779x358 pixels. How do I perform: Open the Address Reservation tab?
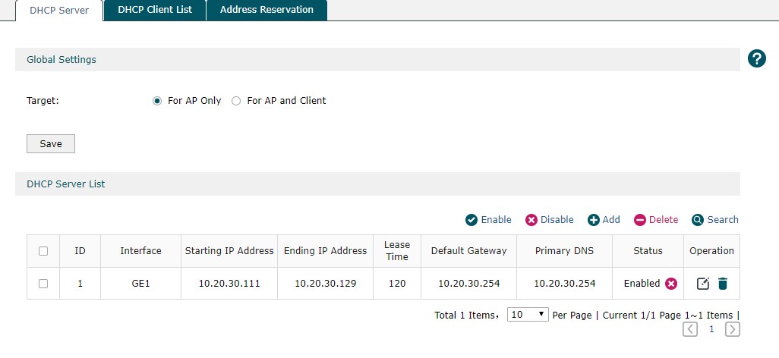[266, 10]
